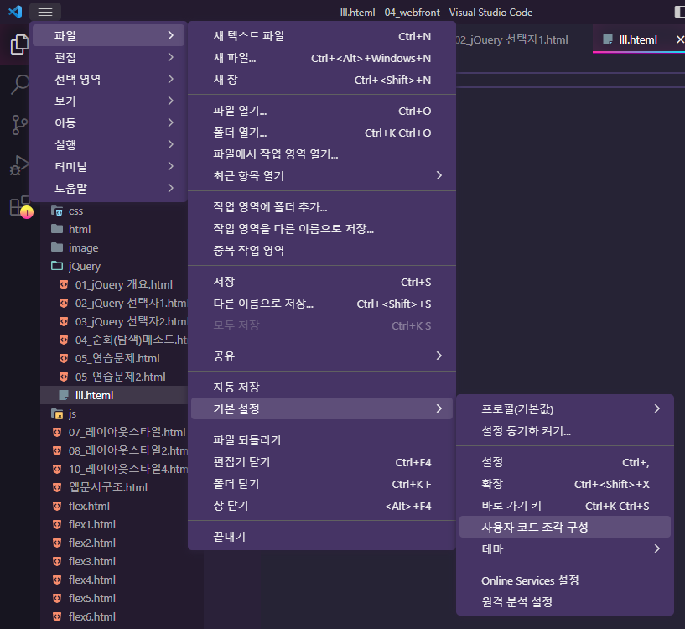Choose 파일에서 작업 영역 열기...
The height and width of the screenshot is (629, 685).
(x=322, y=154)
